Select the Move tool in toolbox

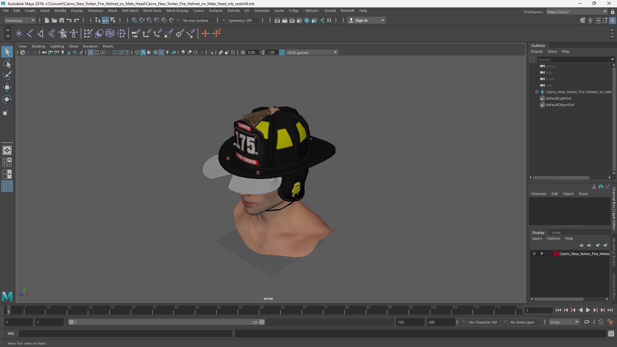(7, 87)
